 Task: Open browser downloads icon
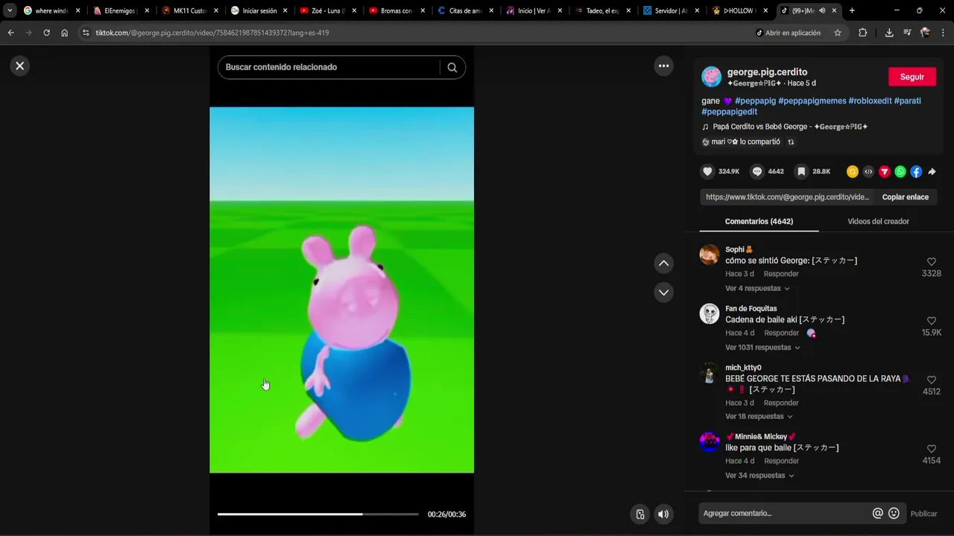889,33
